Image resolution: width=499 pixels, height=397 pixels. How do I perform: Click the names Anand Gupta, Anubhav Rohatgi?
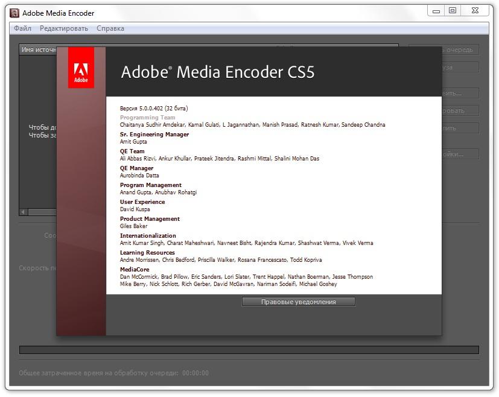coord(158,192)
